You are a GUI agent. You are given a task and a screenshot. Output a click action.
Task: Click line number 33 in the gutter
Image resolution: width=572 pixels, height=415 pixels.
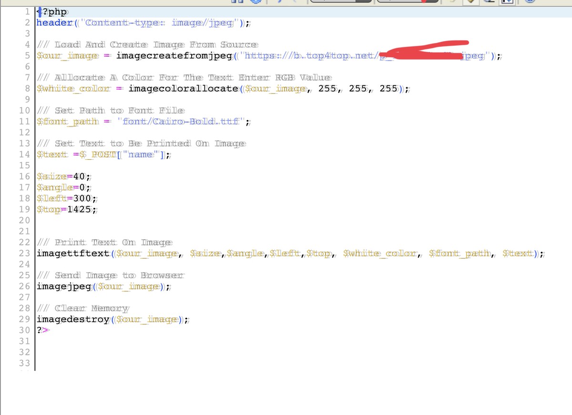click(x=25, y=363)
